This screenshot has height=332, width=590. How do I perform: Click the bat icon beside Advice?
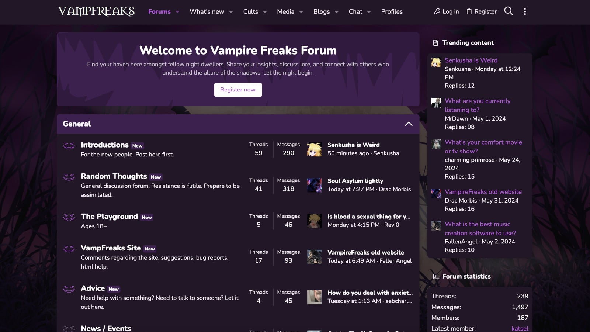point(69,289)
